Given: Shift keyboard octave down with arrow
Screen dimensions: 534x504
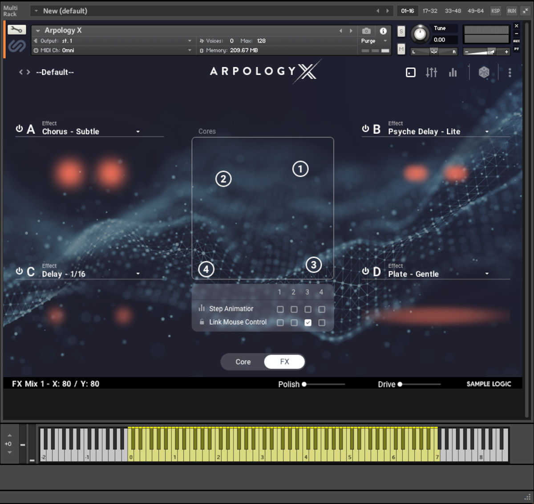Looking at the screenshot, I should (x=9, y=452).
